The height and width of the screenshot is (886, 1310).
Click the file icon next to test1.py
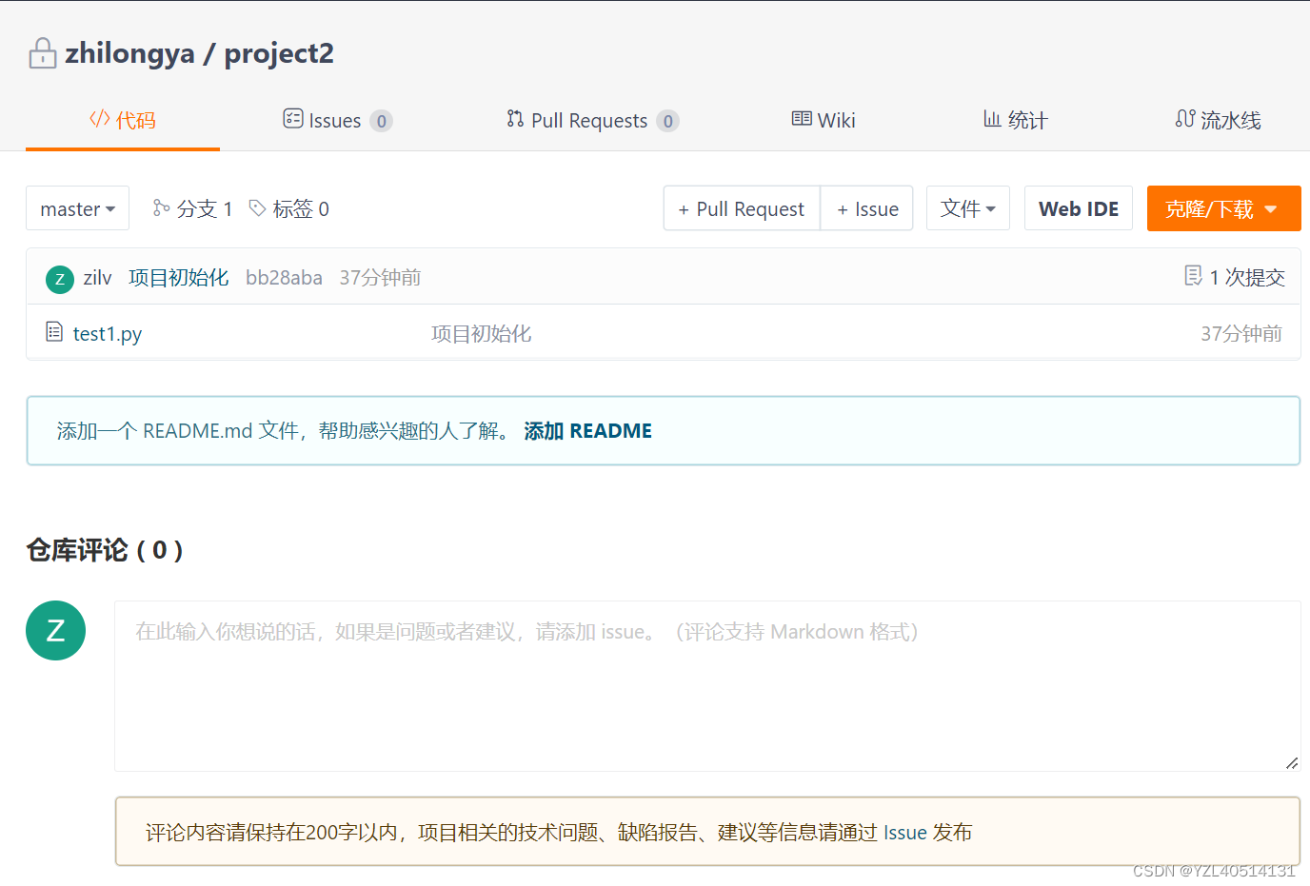tap(54, 331)
